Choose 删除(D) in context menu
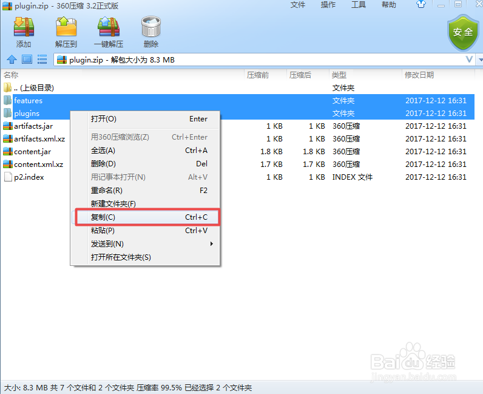The image size is (483, 394). [x=146, y=164]
